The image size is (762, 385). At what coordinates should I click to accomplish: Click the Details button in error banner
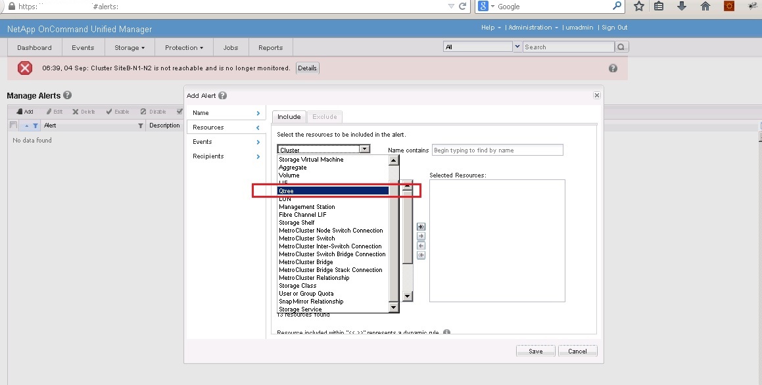(x=307, y=68)
